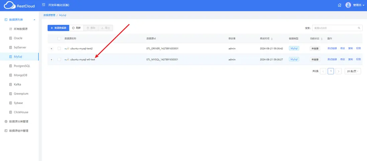Screen dimensions: 367x161
Task: Check the ubuntu-mysql-etl-test row checkbox
Action: tap(59, 59)
